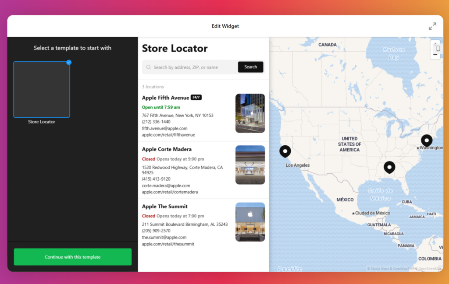Viewport: 449px width, 284px height.
Task: Click the map pin near Washington
Action: pyautogui.click(x=427, y=140)
